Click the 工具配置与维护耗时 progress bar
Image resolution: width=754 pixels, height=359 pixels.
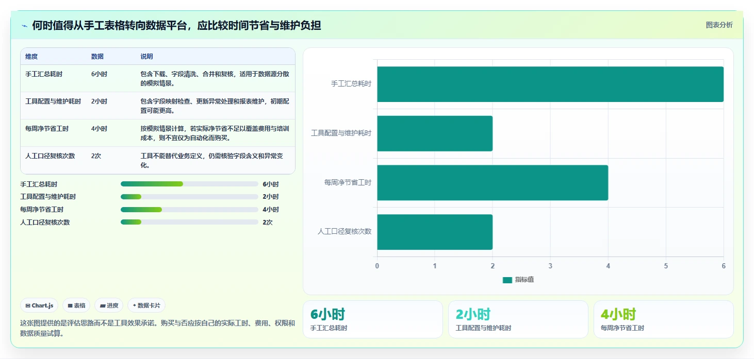coord(189,197)
